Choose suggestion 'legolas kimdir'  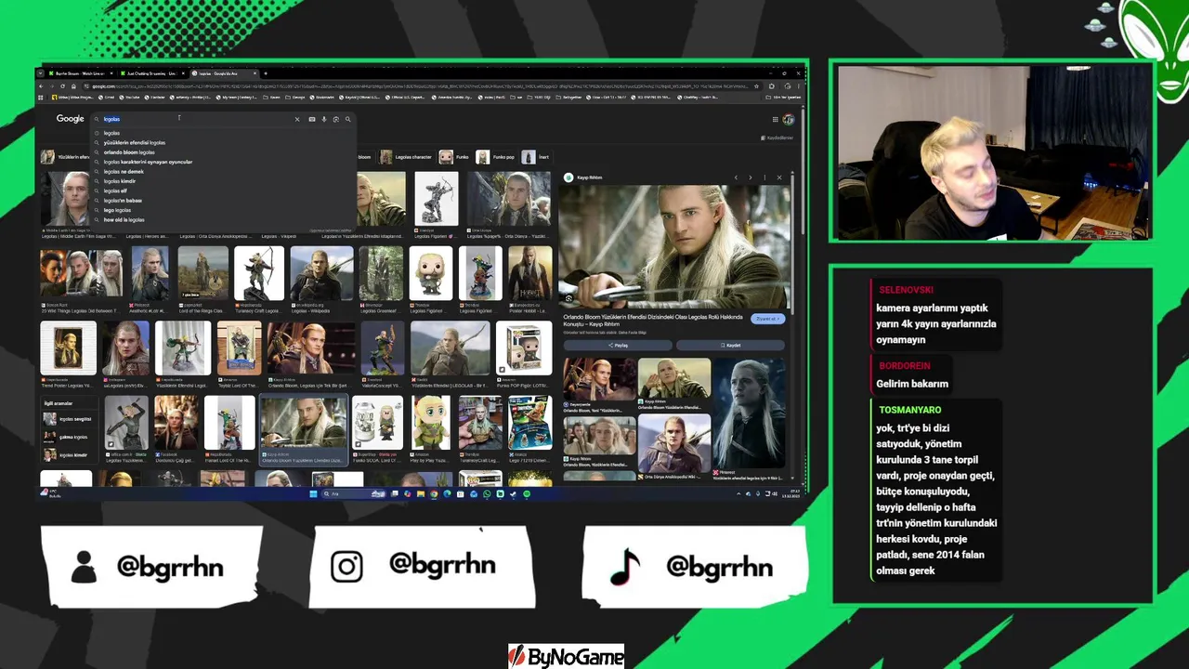pos(120,181)
